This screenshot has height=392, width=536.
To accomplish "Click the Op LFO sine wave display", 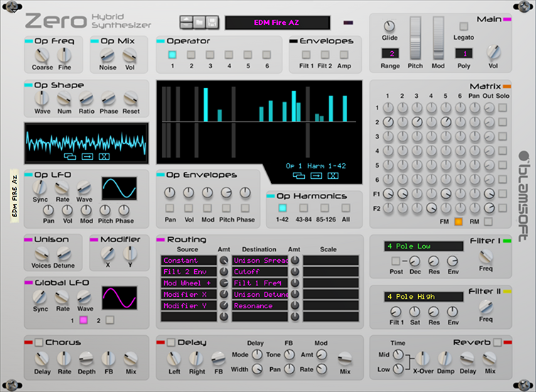I will coord(119,188).
